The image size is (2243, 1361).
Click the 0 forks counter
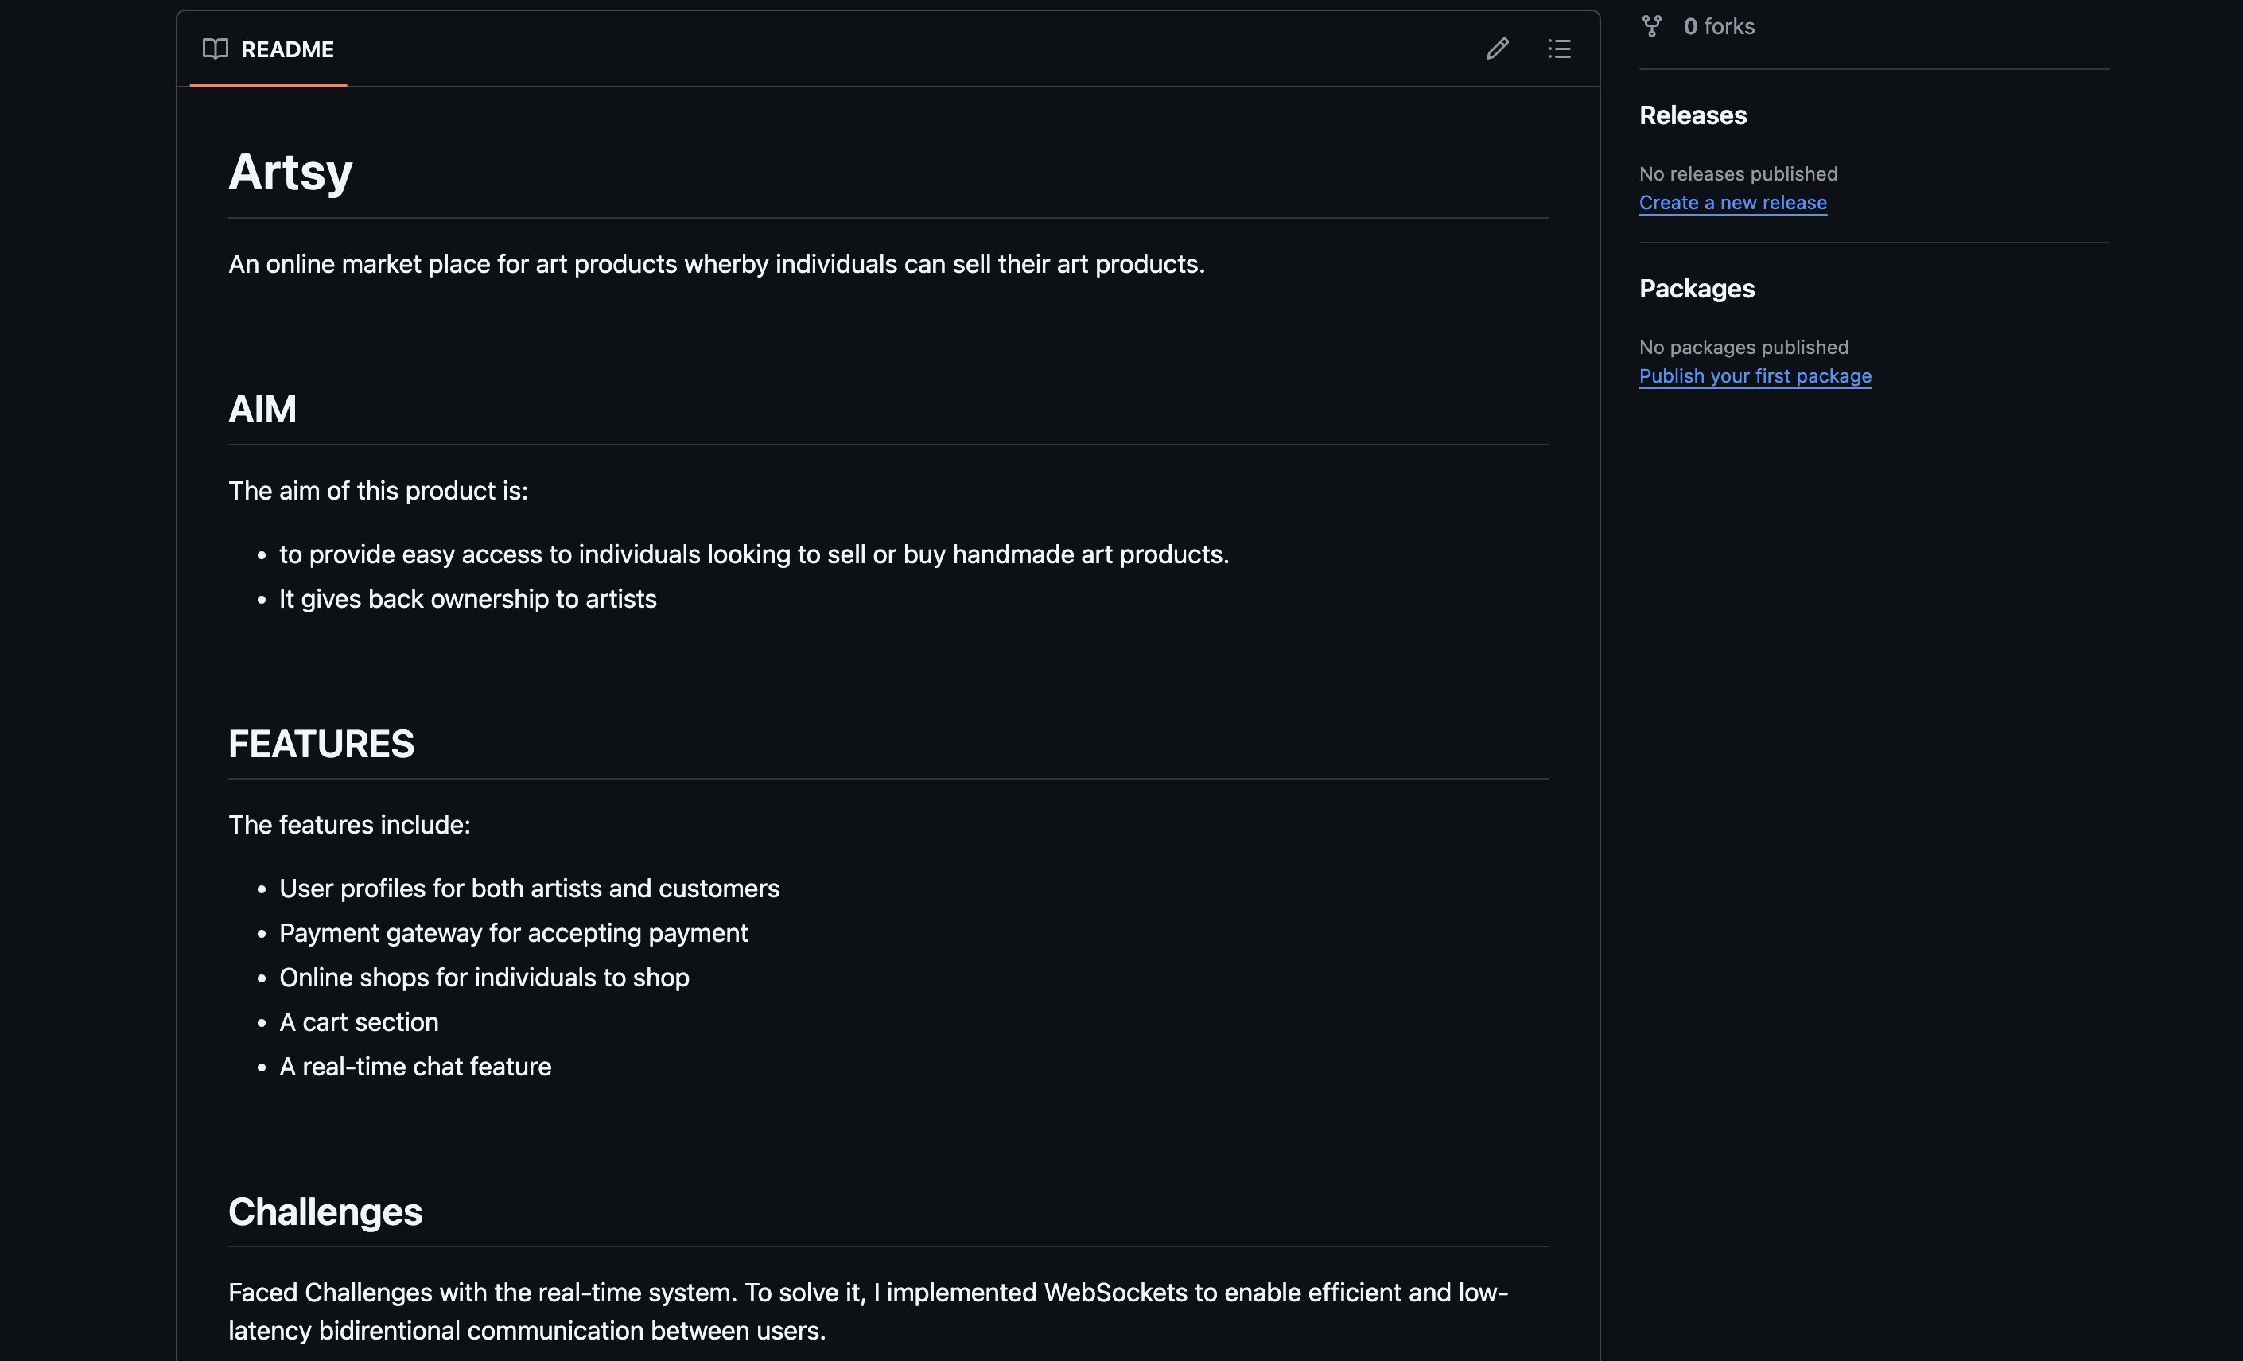tap(1719, 26)
